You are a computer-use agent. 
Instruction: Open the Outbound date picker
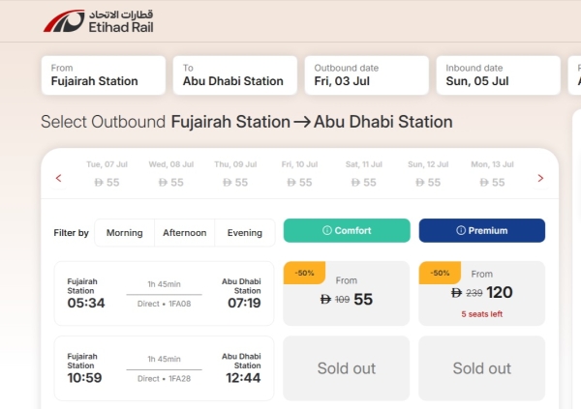366,75
